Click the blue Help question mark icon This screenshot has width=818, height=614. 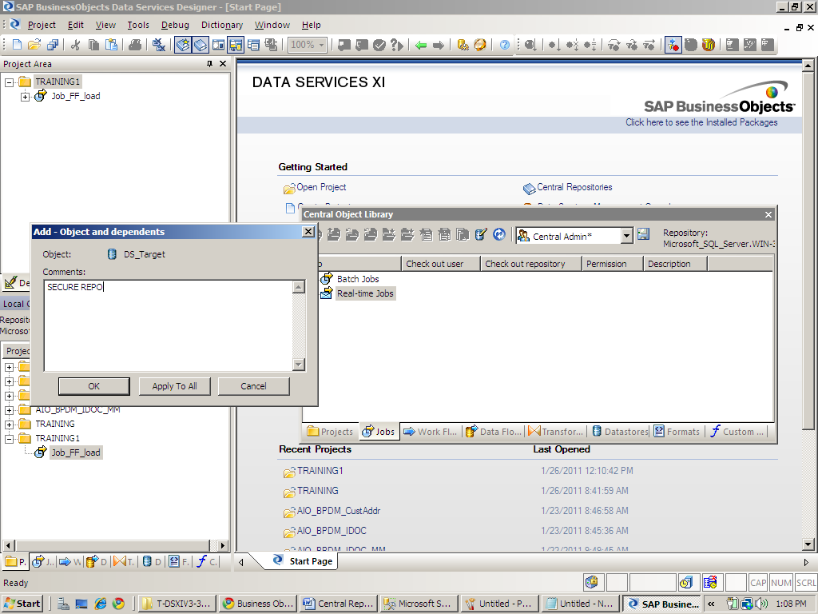(505, 45)
